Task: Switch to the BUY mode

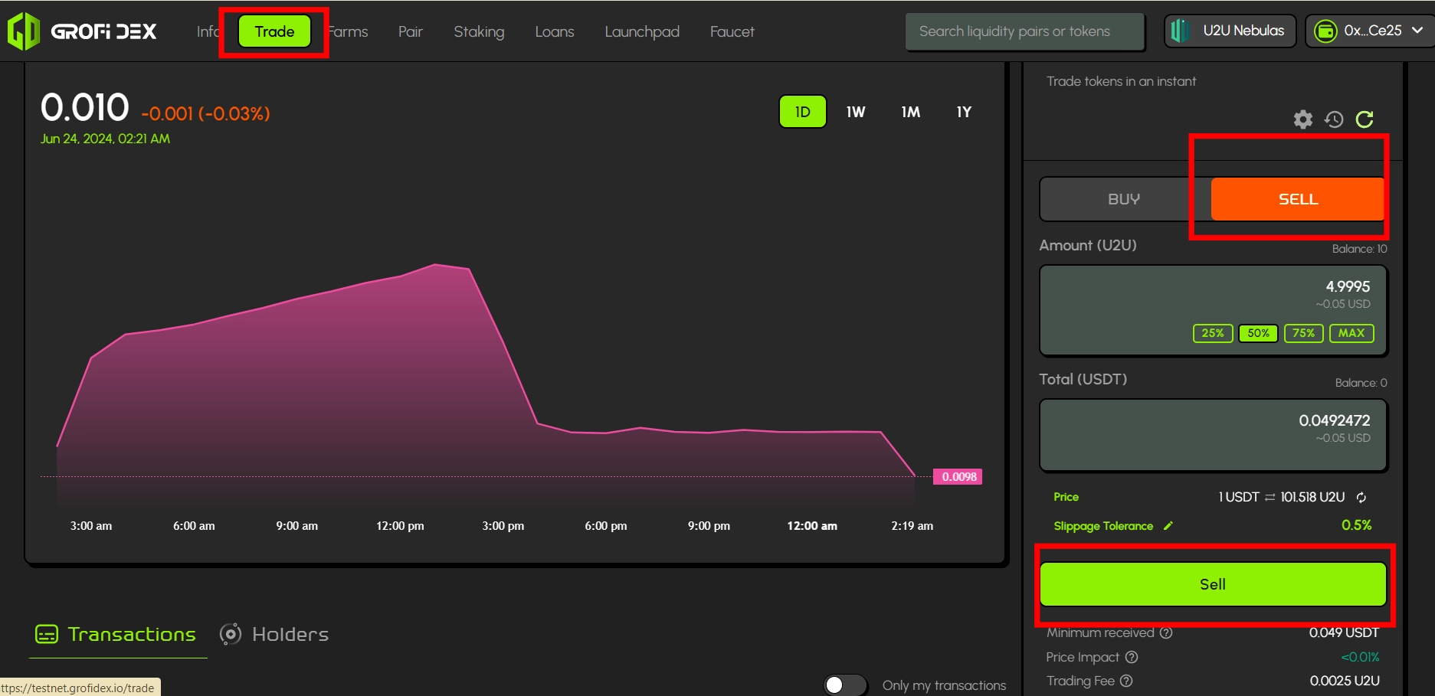Action: point(1124,199)
